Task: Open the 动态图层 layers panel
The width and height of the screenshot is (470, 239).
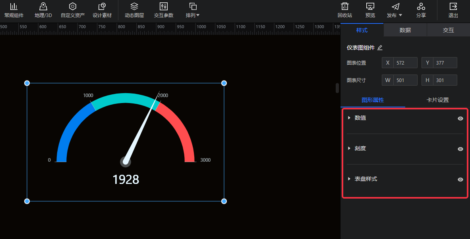Action: pyautogui.click(x=134, y=10)
